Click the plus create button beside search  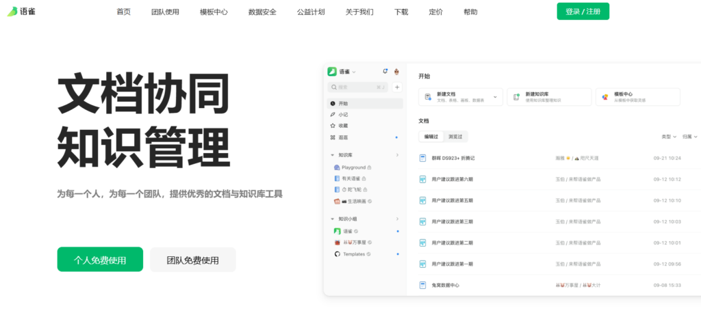click(x=398, y=87)
